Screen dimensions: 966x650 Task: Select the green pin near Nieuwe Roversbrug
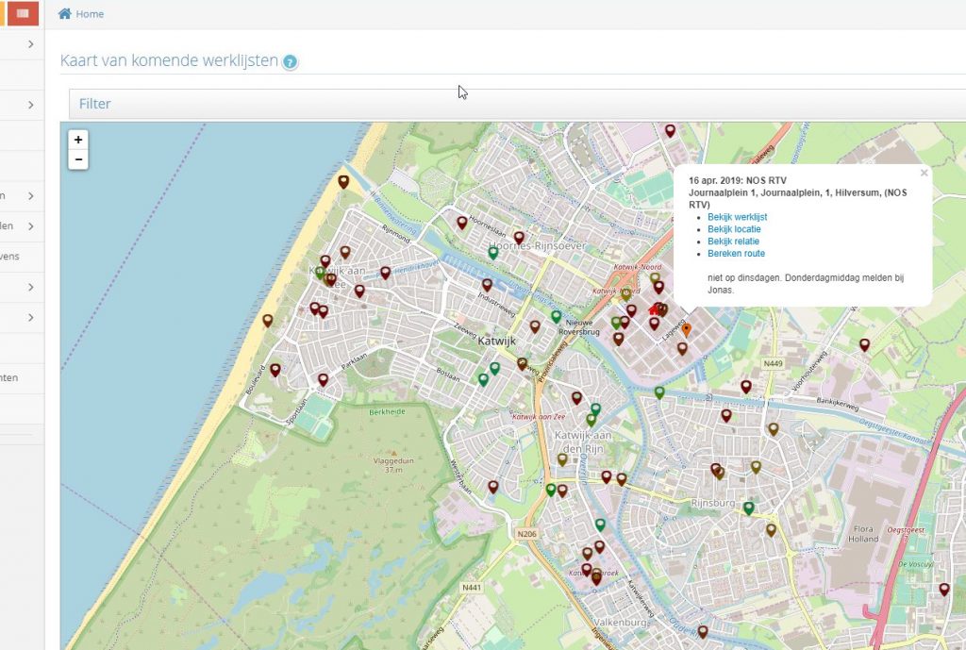tap(556, 316)
